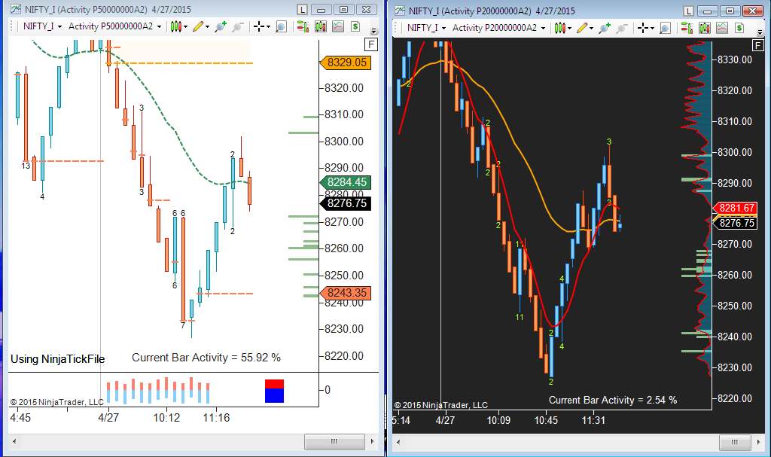Expand drawing tools arrow in P50000000A2 window

[207, 27]
